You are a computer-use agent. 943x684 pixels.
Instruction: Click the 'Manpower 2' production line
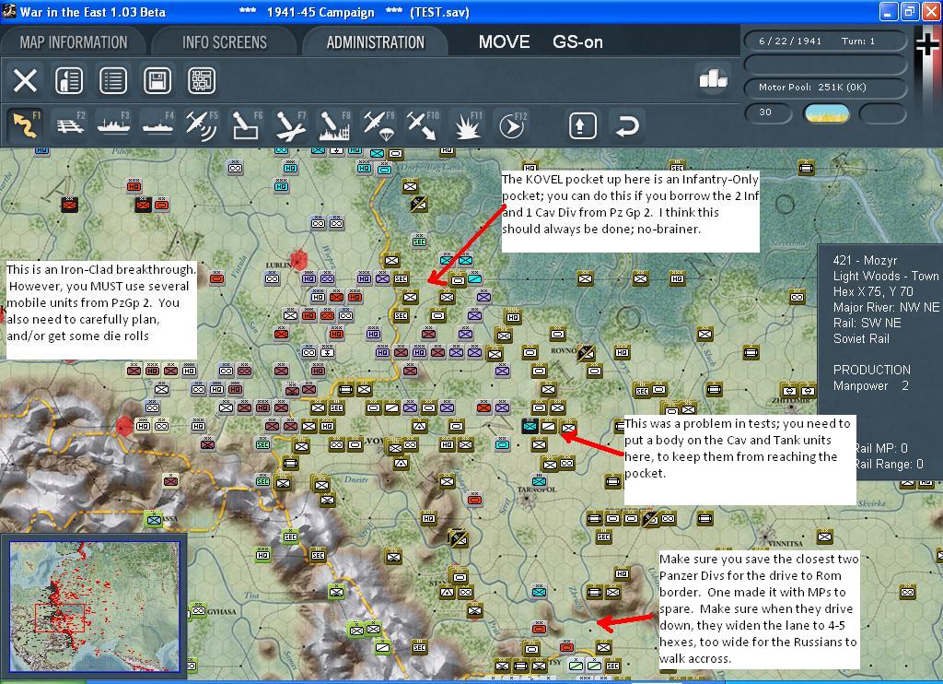(x=871, y=385)
